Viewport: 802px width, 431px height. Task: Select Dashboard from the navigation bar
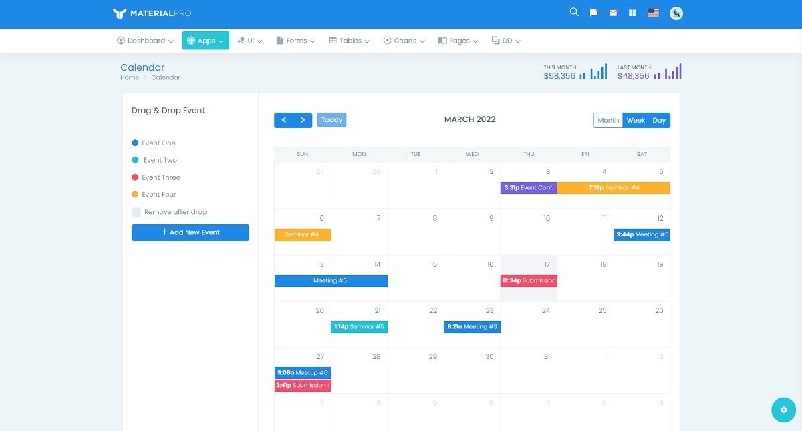(x=145, y=40)
